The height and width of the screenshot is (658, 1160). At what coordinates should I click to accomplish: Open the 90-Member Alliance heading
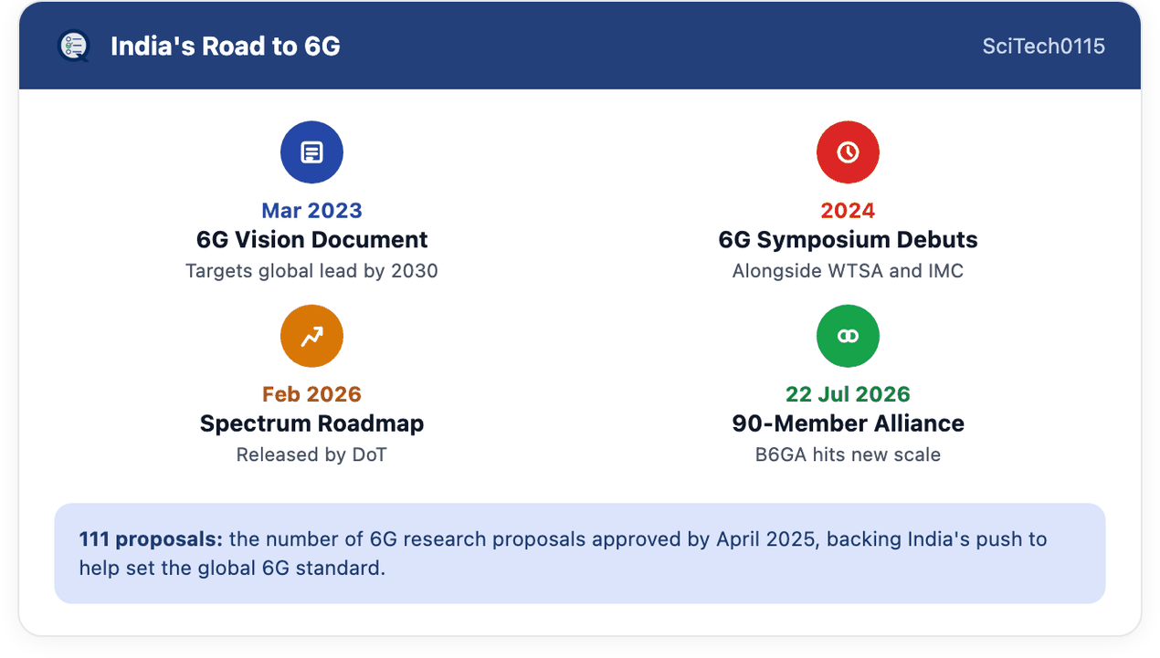(x=848, y=423)
